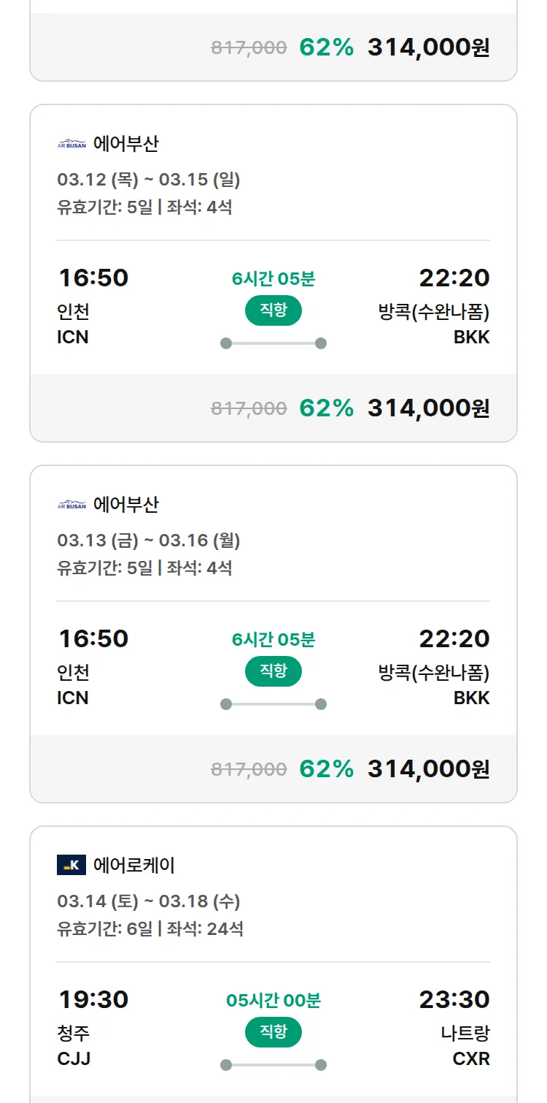Select the 에어로케이 airline name
The height and width of the screenshot is (1103, 547).
tap(134, 866)
